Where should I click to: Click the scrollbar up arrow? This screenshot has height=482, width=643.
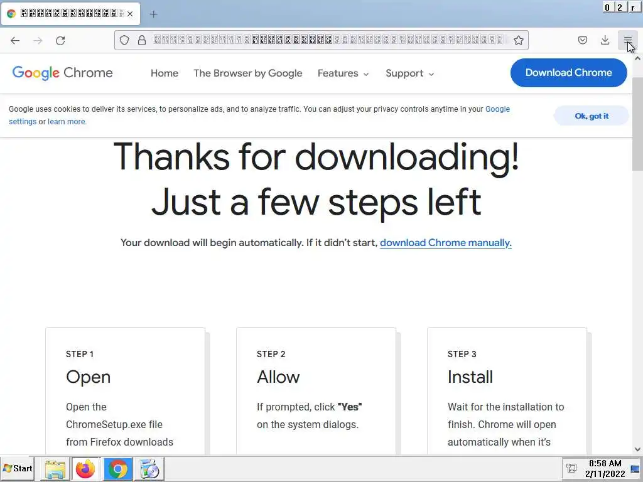tap(637, 58)
